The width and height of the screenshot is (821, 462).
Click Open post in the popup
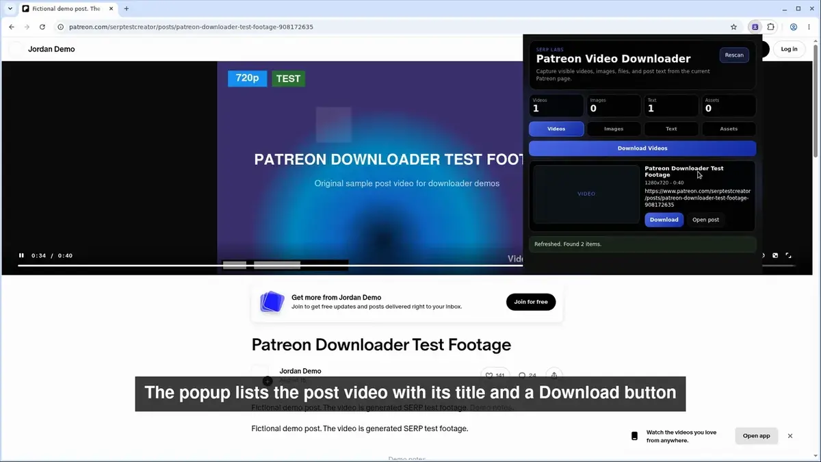pos(705,220)
